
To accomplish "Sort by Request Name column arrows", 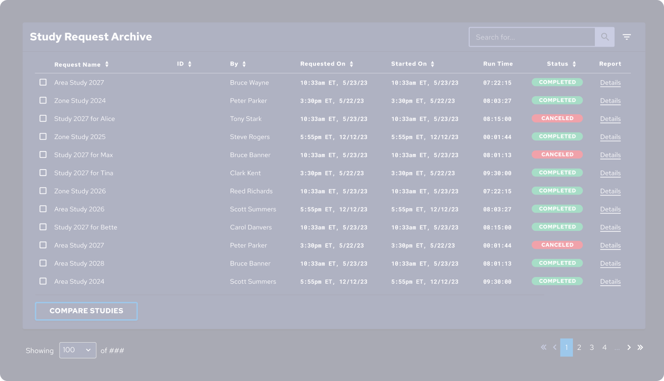I will 107,64.
